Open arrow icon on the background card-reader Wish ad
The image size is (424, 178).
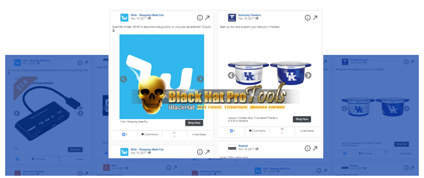coord(87,62)
